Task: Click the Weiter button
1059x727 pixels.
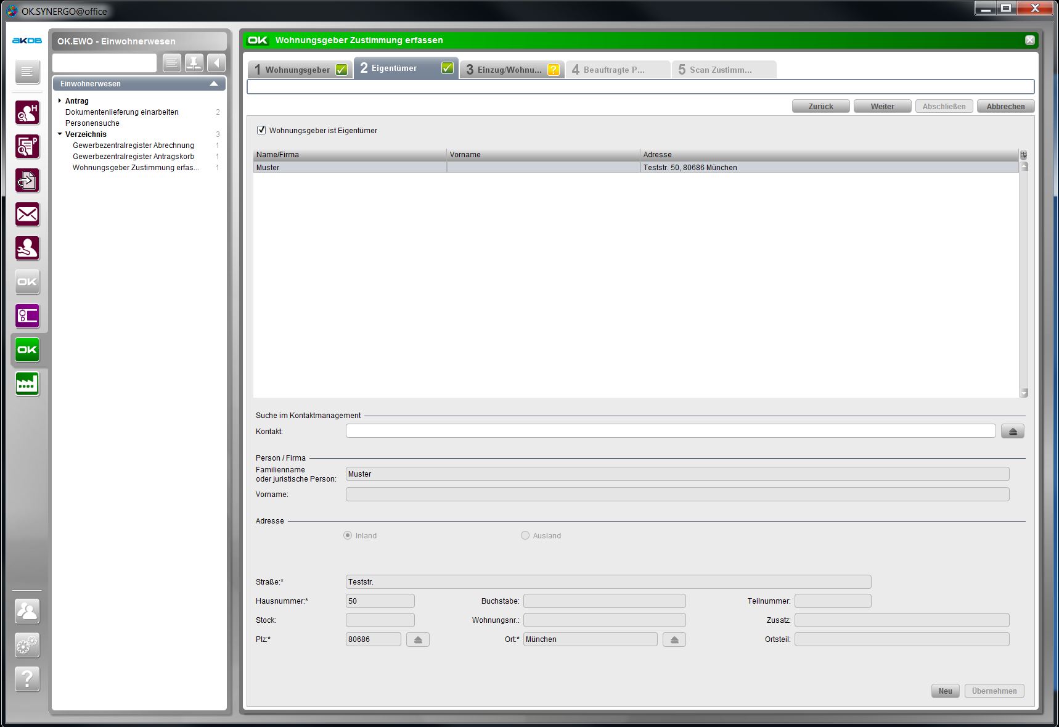Action: [x=882, y=106]
